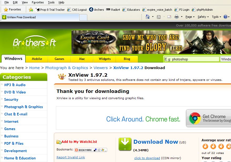Open Internet category

pyautogui.click(x=11, y=121)
